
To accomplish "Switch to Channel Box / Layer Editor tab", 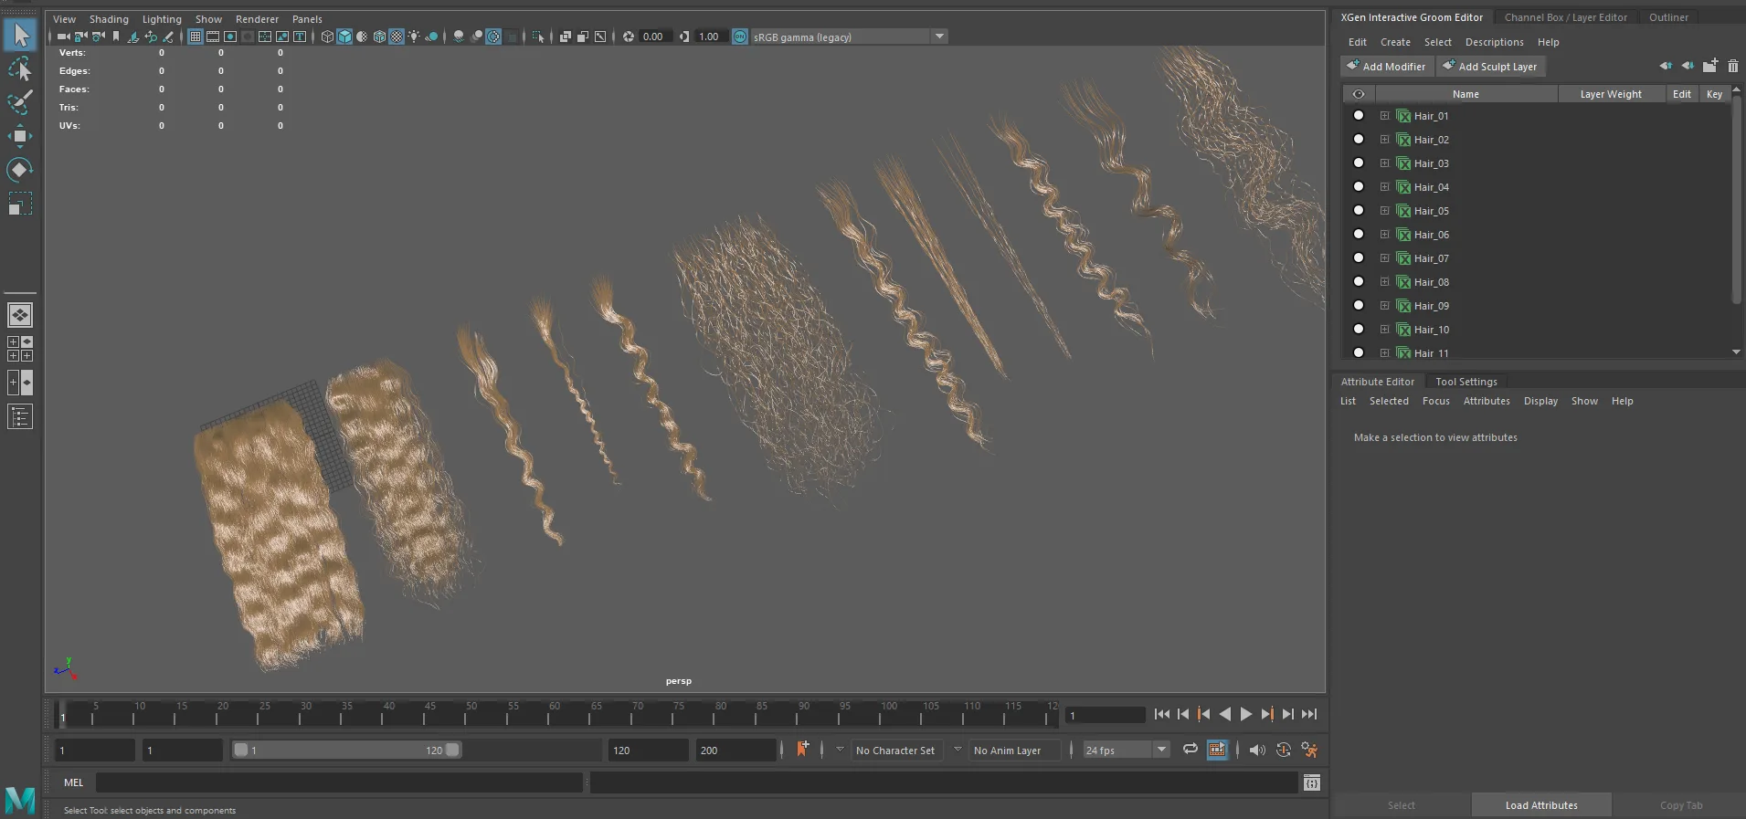I will (1565, 17).
